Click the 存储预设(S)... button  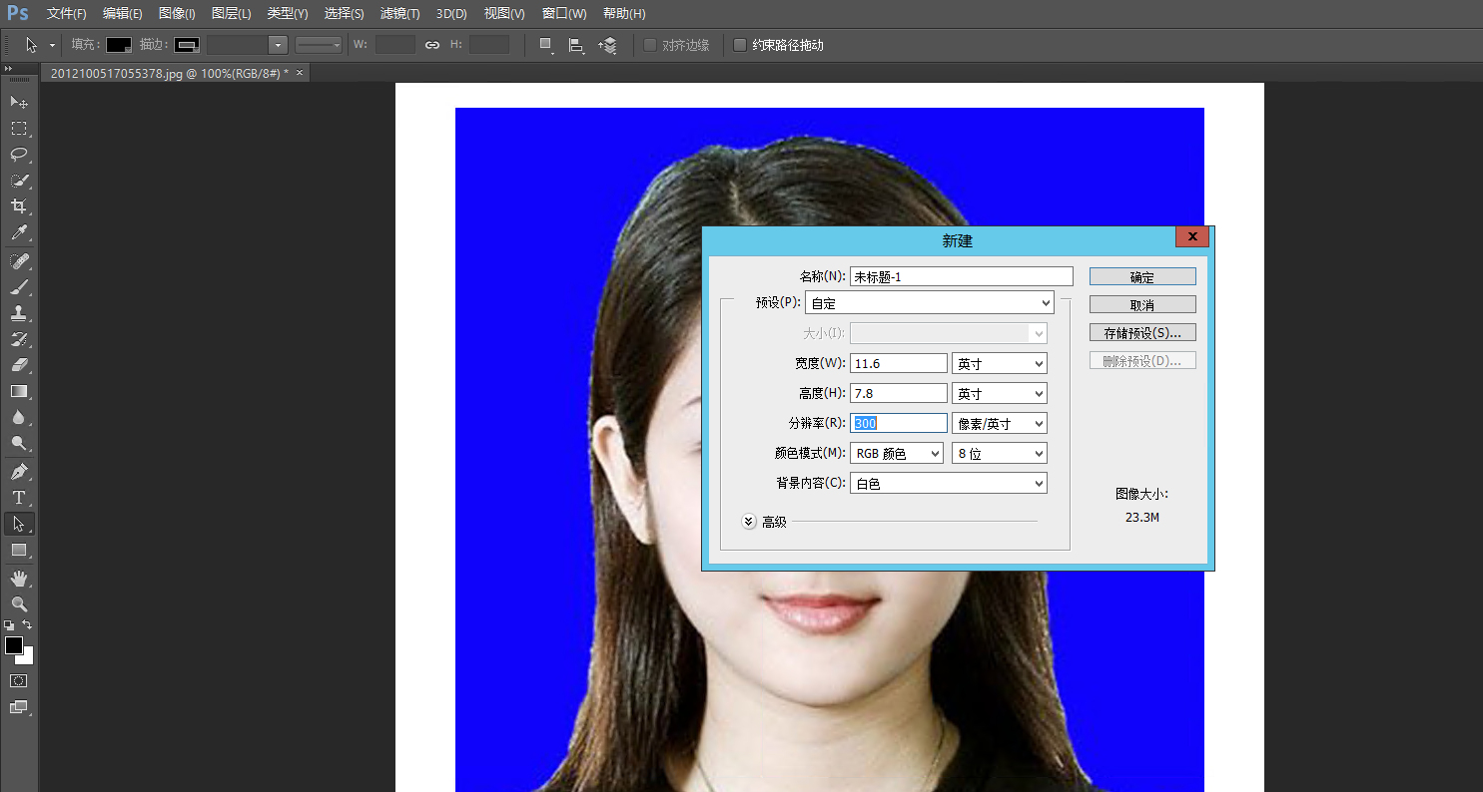point(1142,333)
